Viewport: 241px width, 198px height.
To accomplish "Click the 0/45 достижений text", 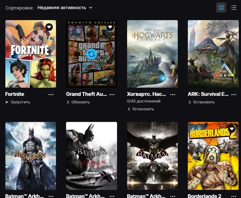I will pyautogui.click(x=144, y=101).
